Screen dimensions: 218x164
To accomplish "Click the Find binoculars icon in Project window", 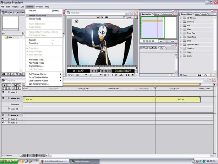I will point(4,74).
